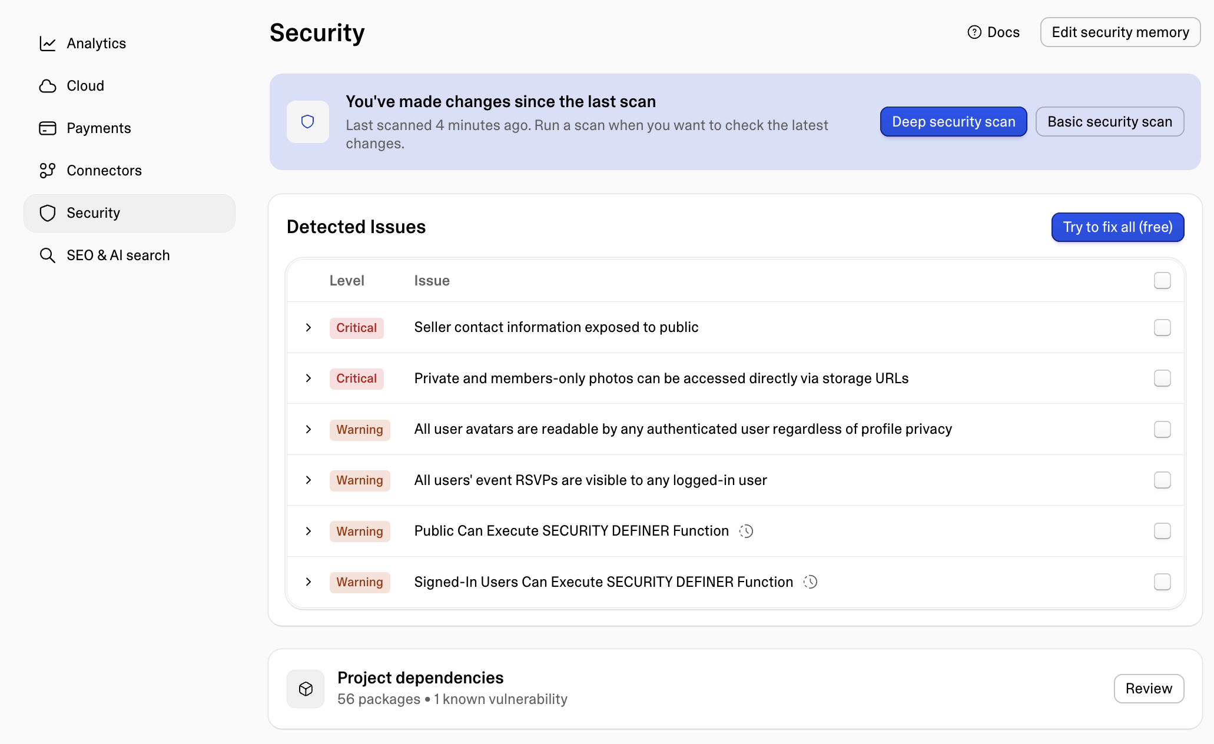1214x744 pixels.
Task: Check the Private members-only photos issue checkbox
Action: pos(1162,378)
